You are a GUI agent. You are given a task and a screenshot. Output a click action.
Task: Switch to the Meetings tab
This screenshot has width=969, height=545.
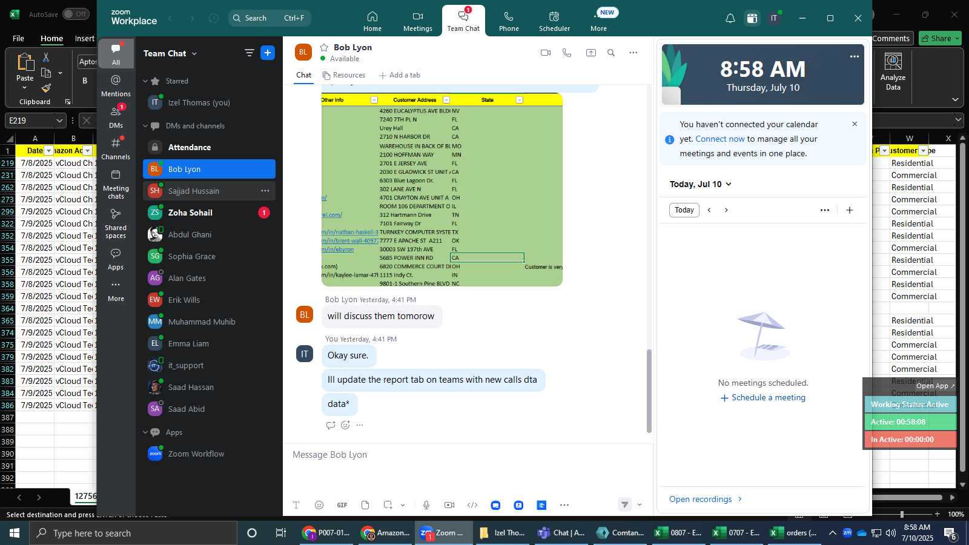(418, 21)
